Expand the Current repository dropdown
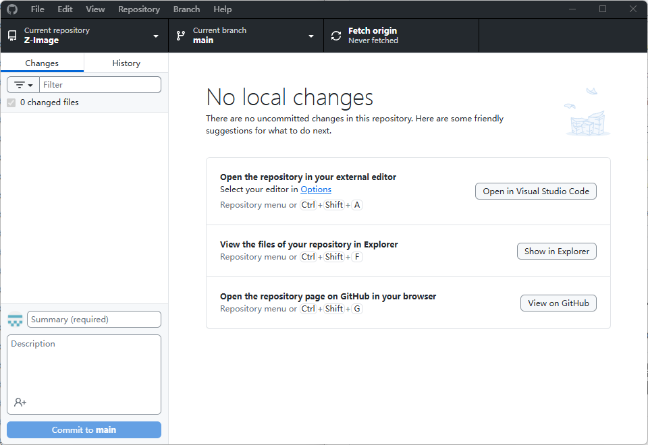648x445 pixels. [156, 36]
